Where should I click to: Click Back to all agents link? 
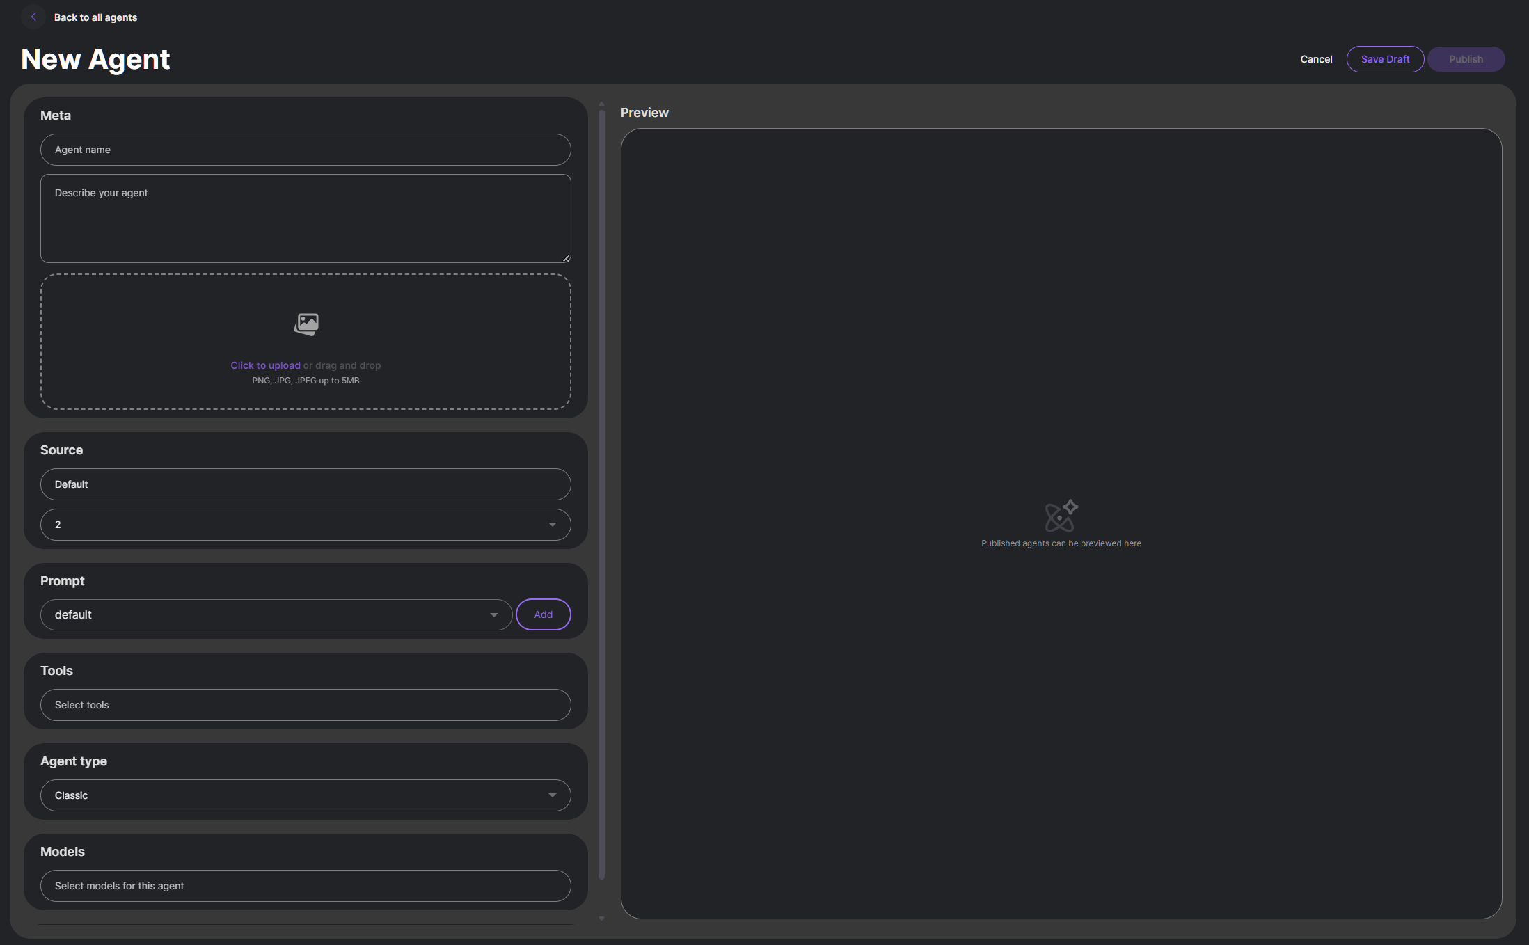[x=95, y=17]
